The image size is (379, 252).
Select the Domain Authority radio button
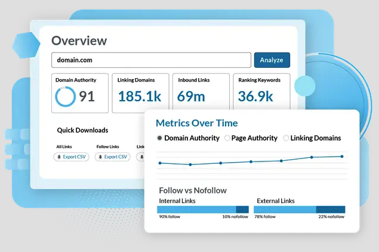tap(159, 138)
